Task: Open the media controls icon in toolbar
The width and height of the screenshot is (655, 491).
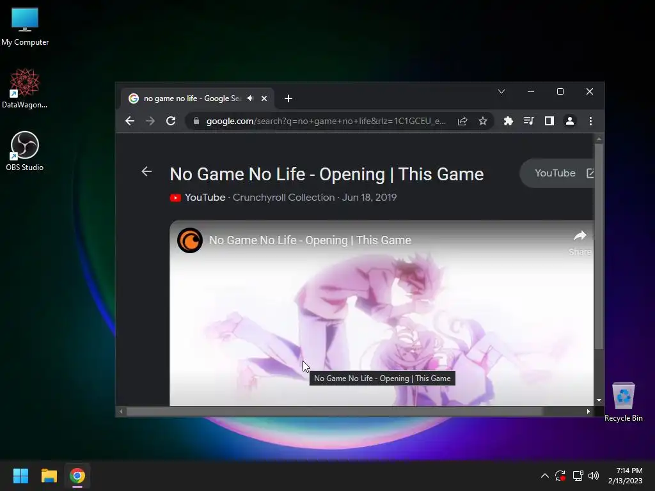Action: [x=529, y=121]
